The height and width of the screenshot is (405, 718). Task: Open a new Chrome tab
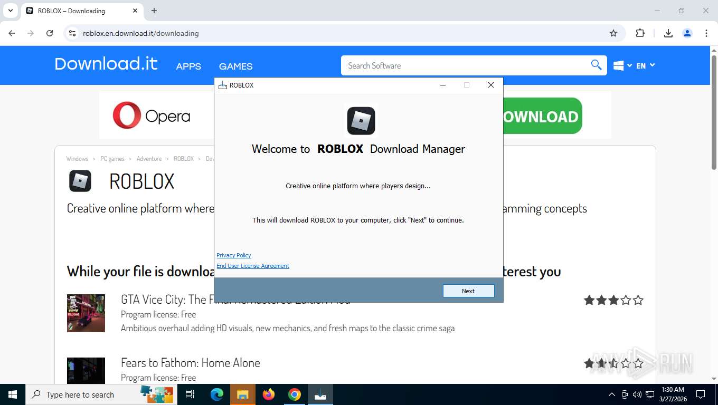click(154, 11)
